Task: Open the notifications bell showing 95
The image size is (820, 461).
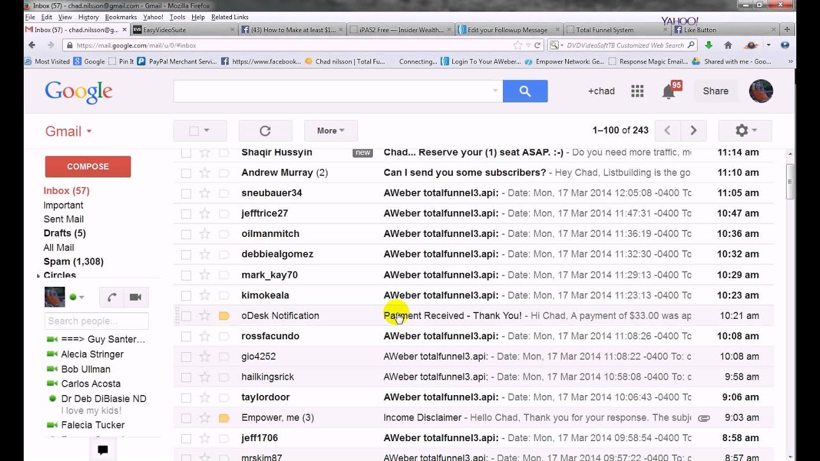Action: click(669, 92)
